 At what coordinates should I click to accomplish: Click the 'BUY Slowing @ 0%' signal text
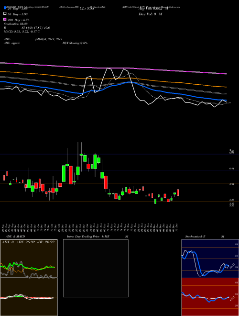[x=75, y=43]
